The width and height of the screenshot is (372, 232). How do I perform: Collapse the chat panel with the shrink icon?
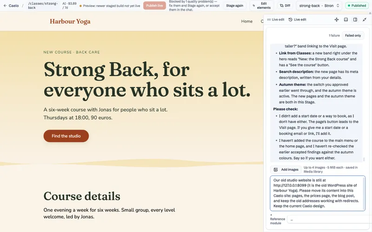(365, 19)
